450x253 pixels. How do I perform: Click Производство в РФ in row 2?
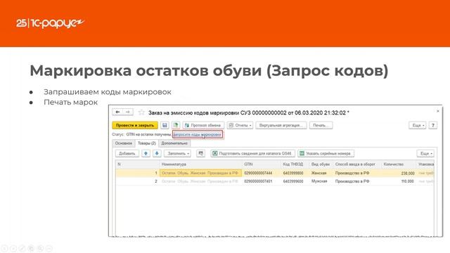[352, 181]
